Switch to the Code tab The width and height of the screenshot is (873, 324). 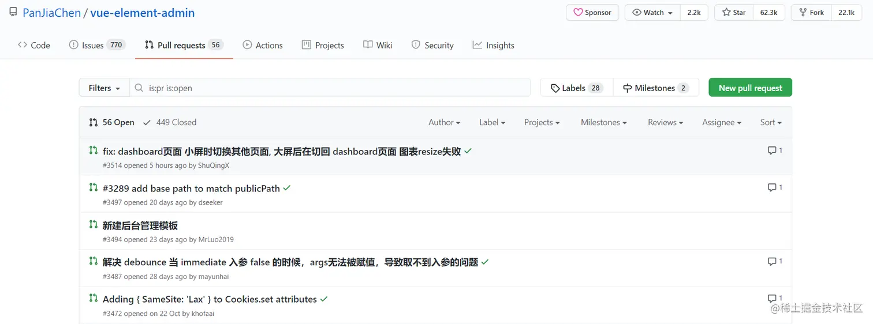pos(34,45)
